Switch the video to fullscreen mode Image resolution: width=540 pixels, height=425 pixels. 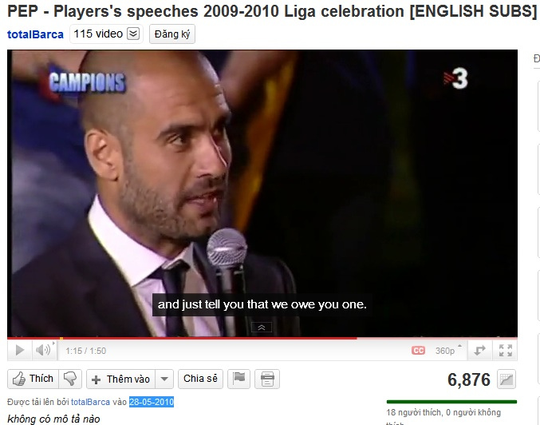pyautogui.click(x=506, y=351)
